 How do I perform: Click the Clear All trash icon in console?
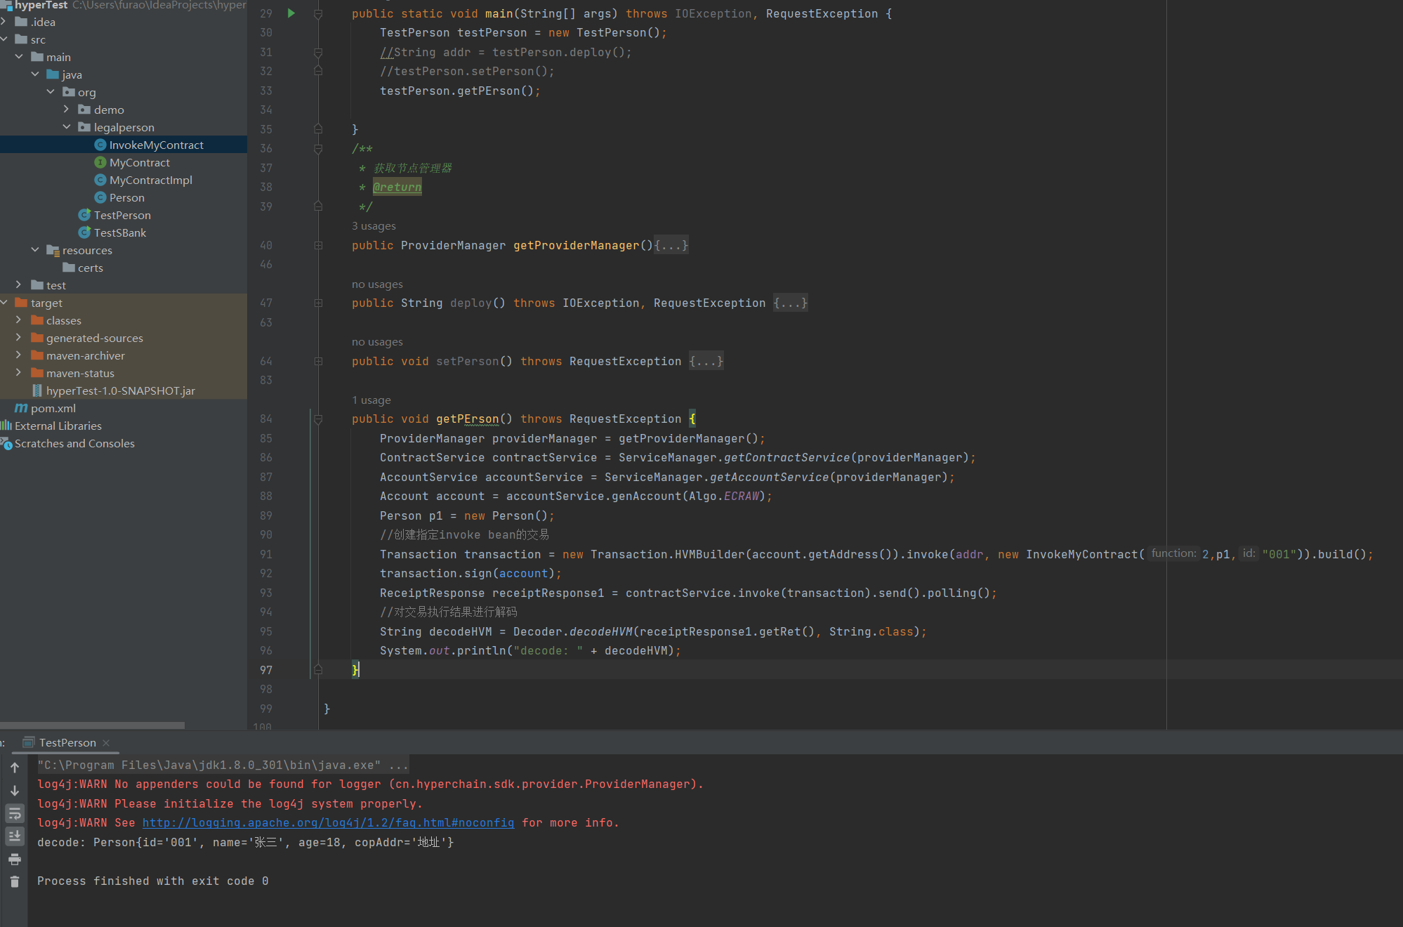[15, 882]
